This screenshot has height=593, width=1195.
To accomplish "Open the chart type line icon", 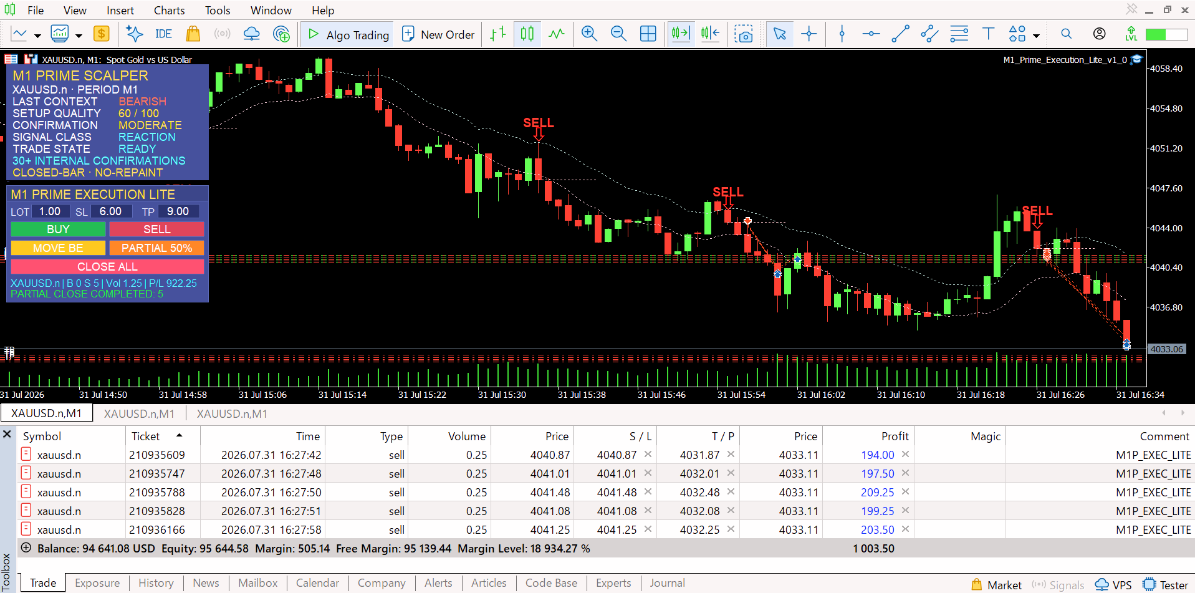I will point(19,34).
